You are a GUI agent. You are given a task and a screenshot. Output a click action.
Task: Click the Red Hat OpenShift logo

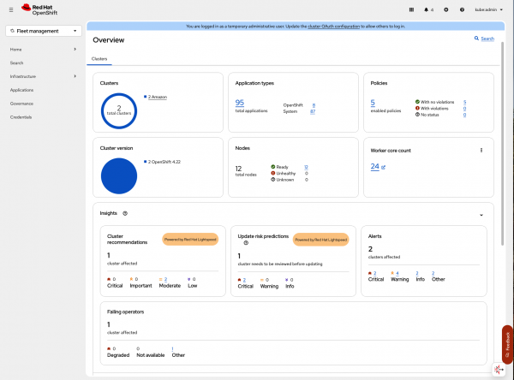coord(39,9)
